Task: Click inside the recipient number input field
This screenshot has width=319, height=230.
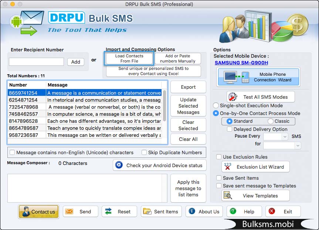Action: tap(37, 62)
